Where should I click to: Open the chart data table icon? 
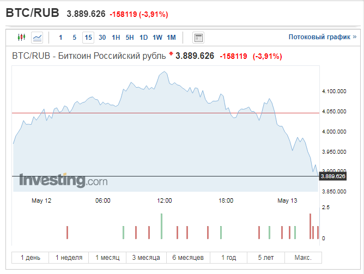tap(198, 38)
